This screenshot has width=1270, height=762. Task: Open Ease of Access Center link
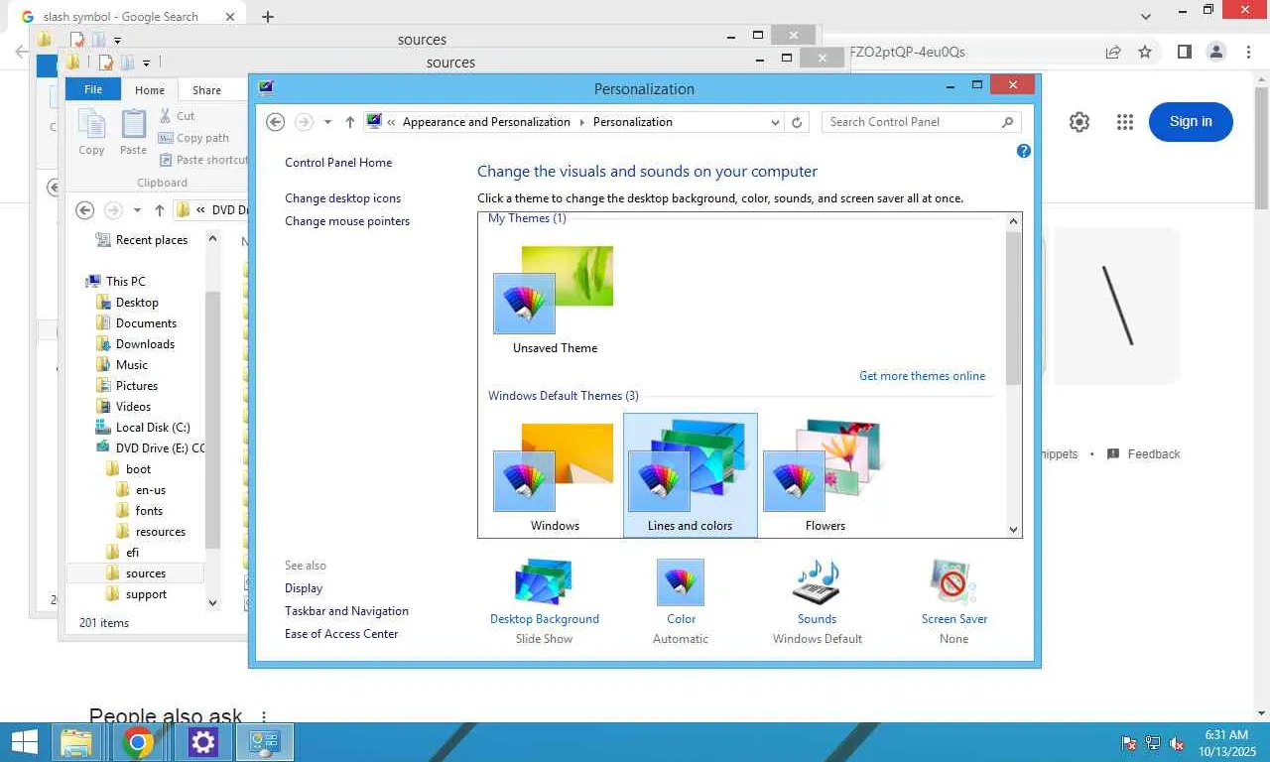pos(341,634)
